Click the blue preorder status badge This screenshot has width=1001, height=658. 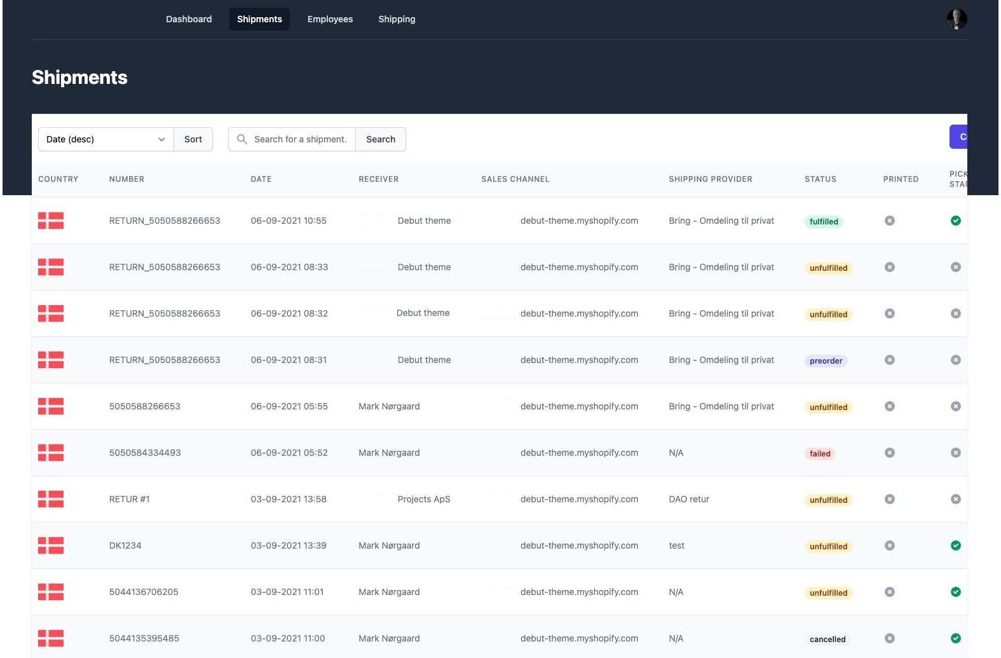coord(826,360)
